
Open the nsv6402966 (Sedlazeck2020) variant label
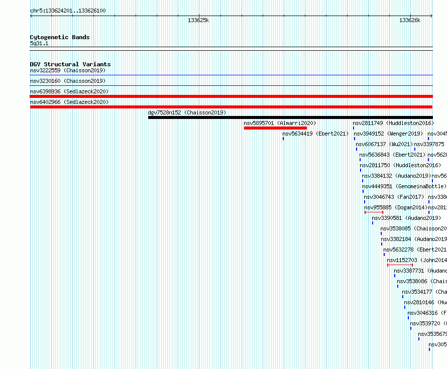(x=69, y=102)
